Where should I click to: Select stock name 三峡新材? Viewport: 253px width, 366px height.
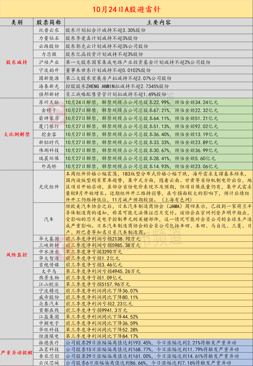click(x=49, y=245)
